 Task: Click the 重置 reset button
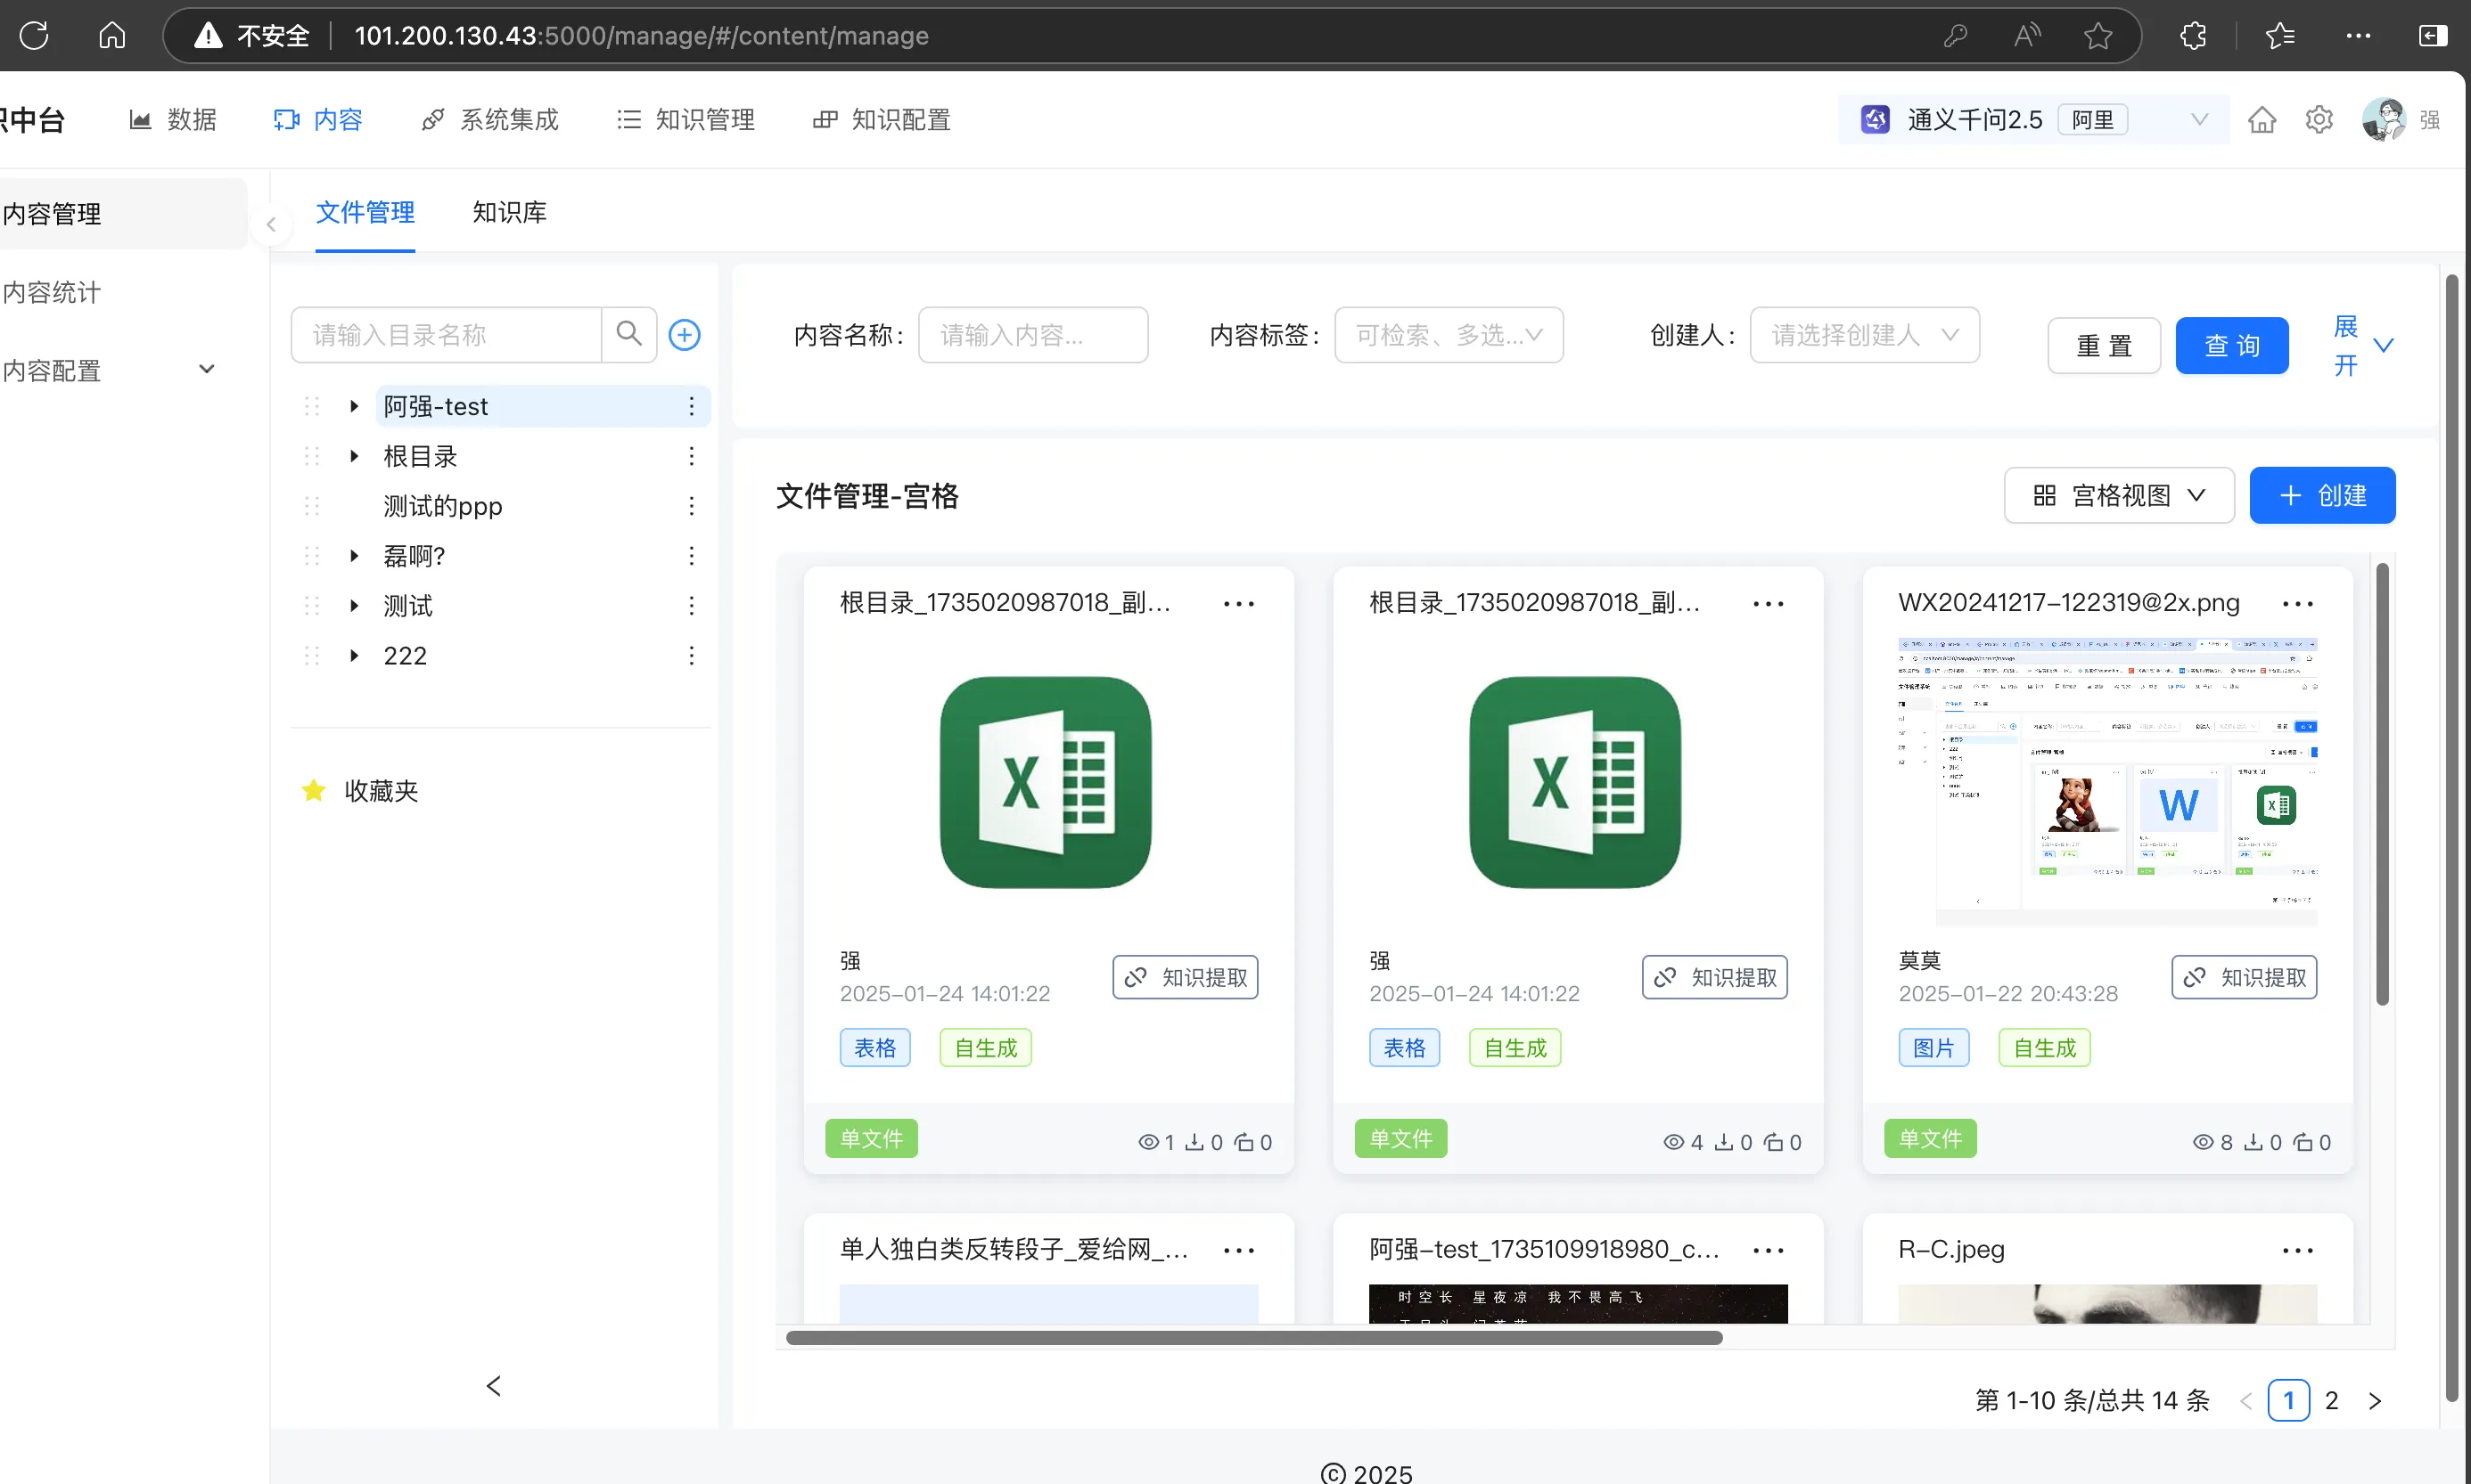[2104, 346]
